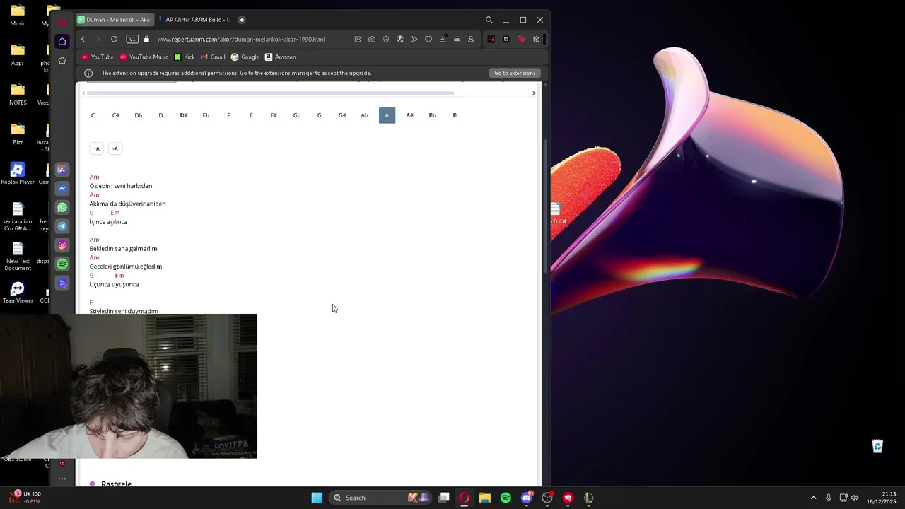Viewport: 905px width, 509px height.
Task: Click the taskbar Search box
Action: pyautogui.click(x=381, y=498)
